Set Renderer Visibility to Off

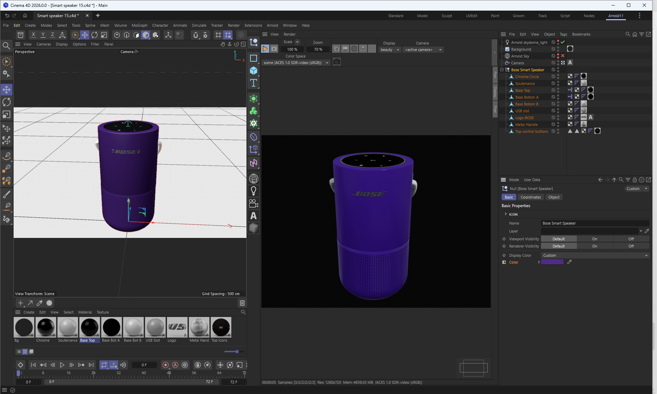click(631, 246)
